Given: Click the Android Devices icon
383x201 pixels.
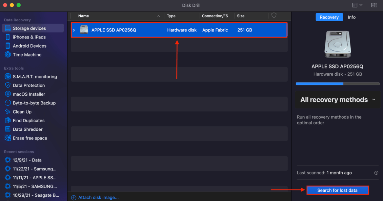Looking at the screenshot, I should [8, 46].
